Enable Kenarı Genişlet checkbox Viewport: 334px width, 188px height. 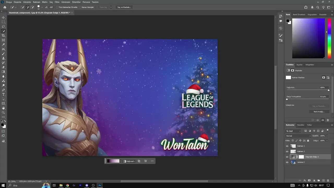(x=80, y=7)
